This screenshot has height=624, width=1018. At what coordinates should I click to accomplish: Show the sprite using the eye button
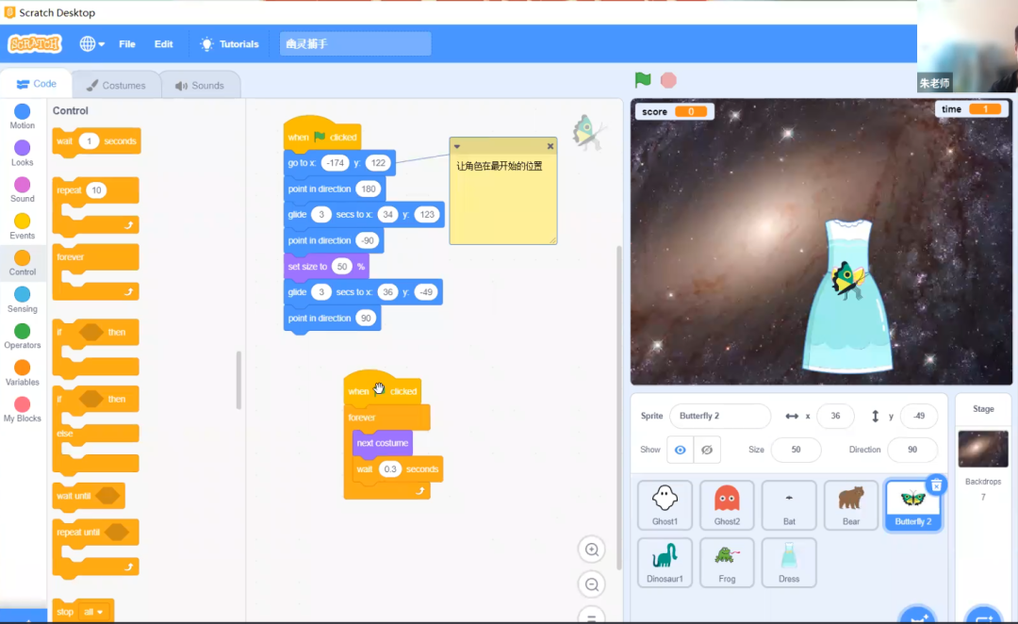pyautogui.click(x=680, y=450)
